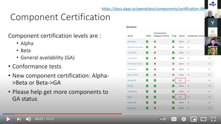Click the green Transactional check for MySQL
Image resolution: width=221 pixels, height=124 pixels.
pyautogui.click(x=155, y=86)
